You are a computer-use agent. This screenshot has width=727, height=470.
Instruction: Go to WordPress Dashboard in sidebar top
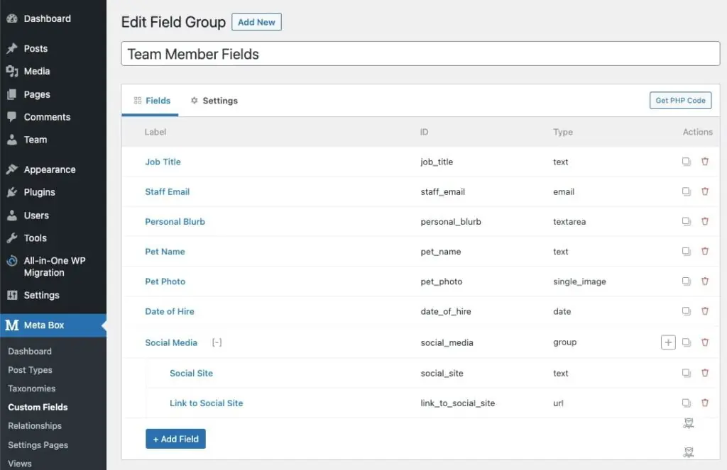point(53,18)
